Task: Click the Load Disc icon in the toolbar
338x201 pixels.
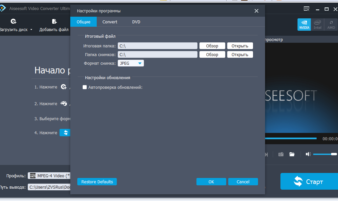Action: [13, 21]
